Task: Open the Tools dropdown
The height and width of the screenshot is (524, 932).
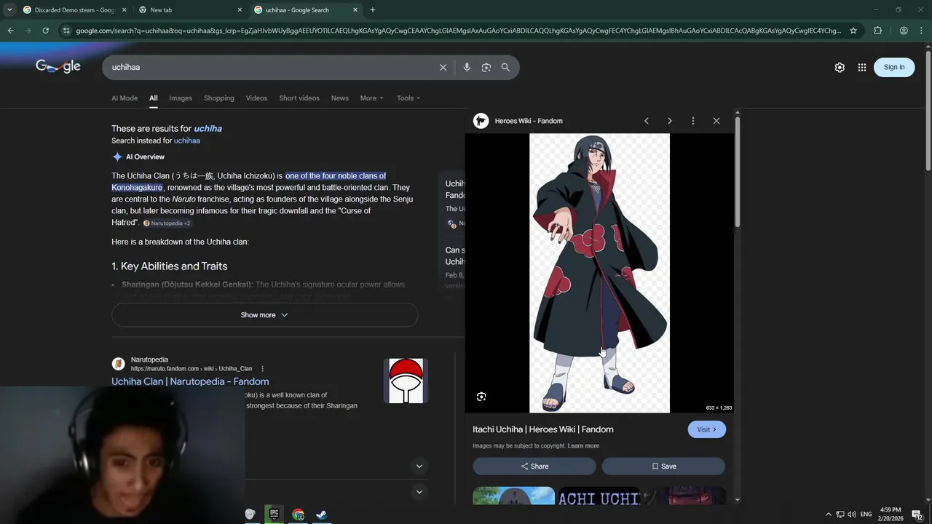Action: [x=408, y=98]
